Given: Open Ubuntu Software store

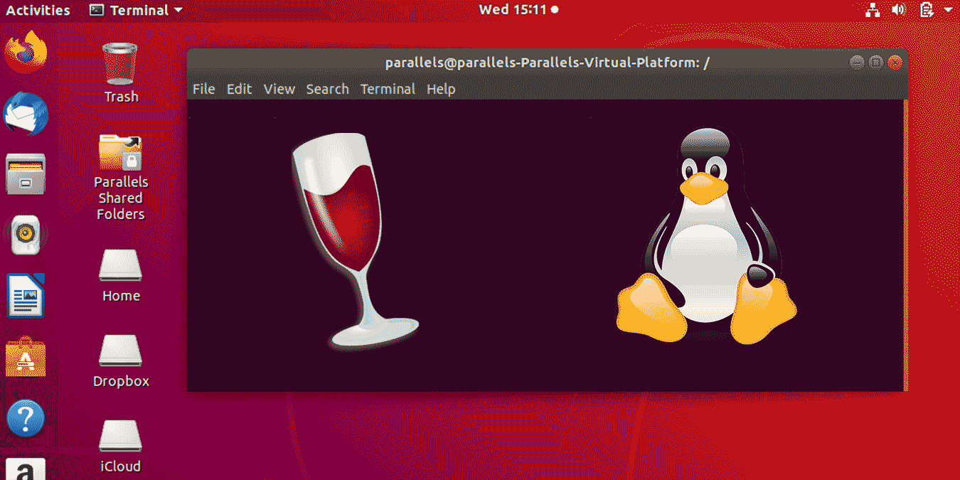Looking at the screenshot, I should pyautogui.click(x=26, y=358).
